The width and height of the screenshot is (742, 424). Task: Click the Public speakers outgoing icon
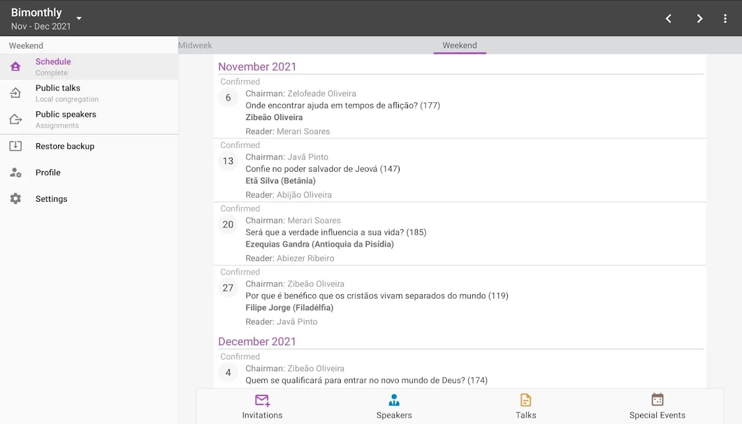[16, 119]
